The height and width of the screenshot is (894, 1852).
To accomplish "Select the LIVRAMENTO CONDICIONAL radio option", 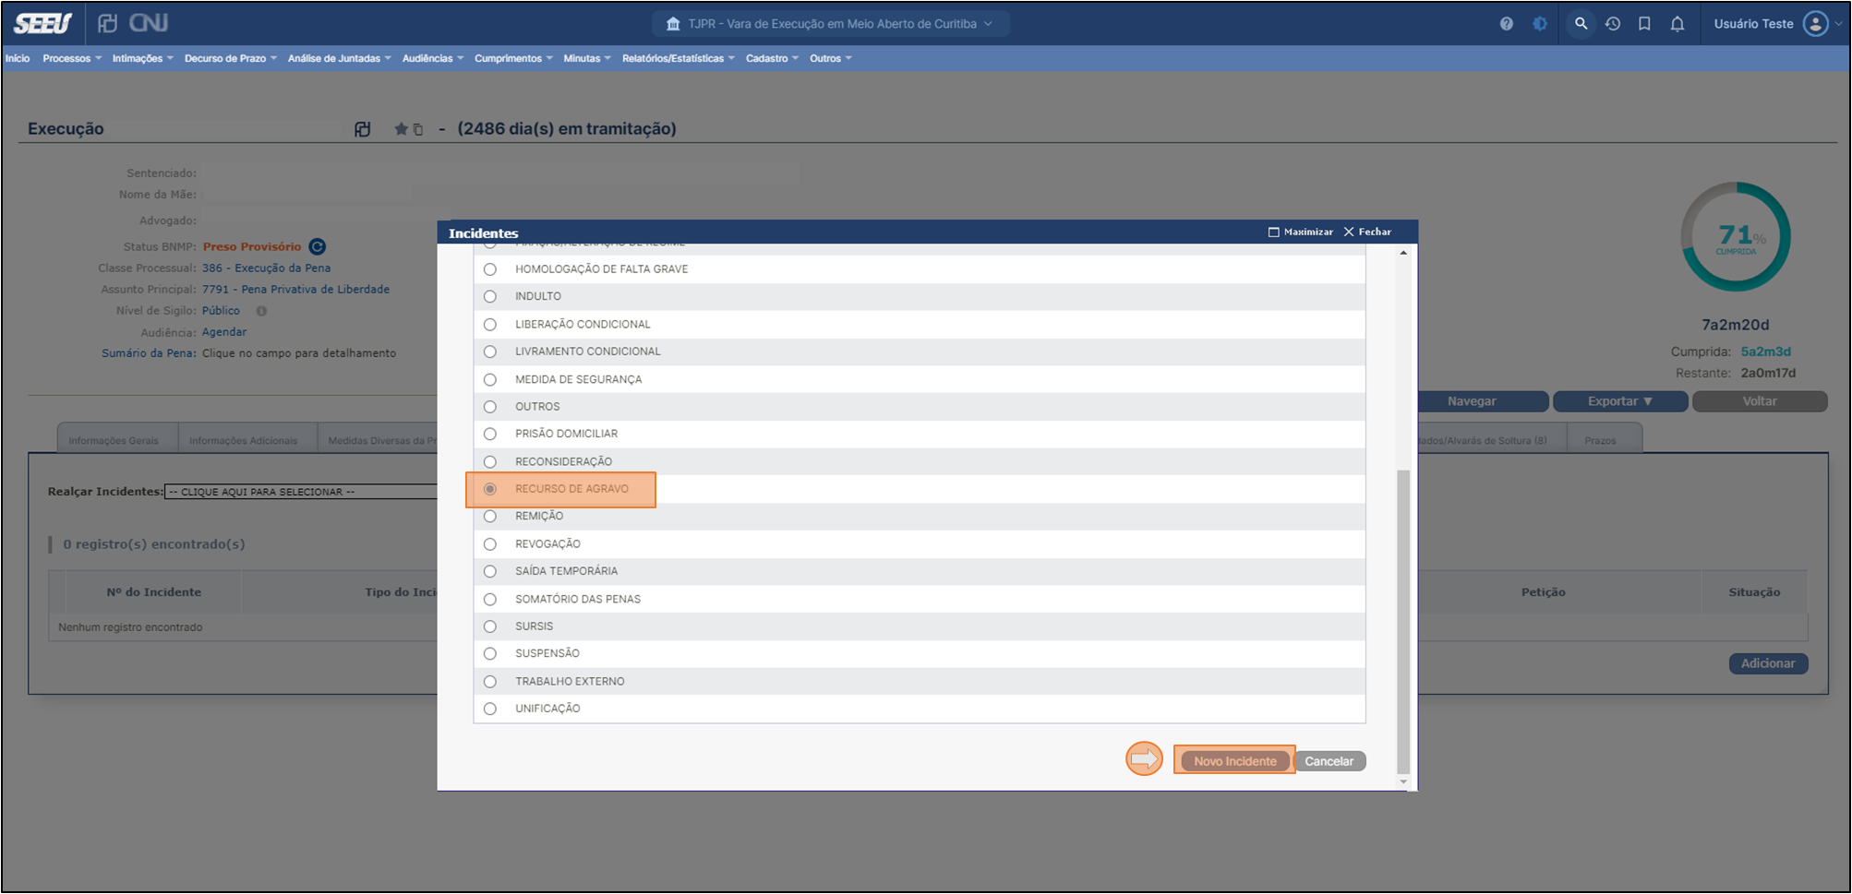I will [490, 352].
